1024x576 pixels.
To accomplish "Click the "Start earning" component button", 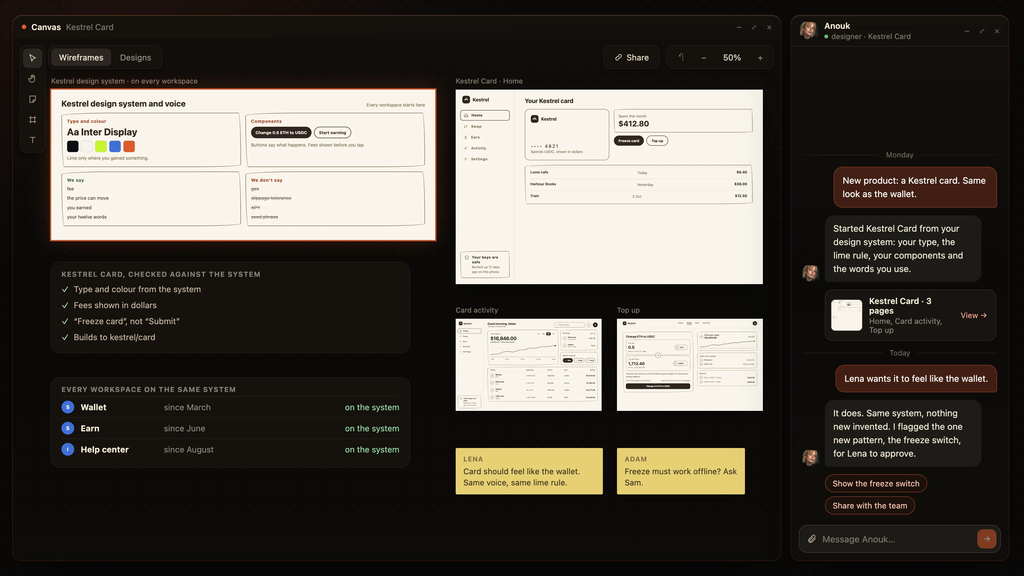I will point(332,132).
